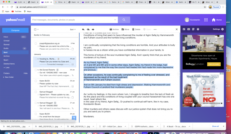The width and height of the screenshot is (231, 134).
Task: Open the Yahoo apps grid icon
Action: (x=206, y=20)
